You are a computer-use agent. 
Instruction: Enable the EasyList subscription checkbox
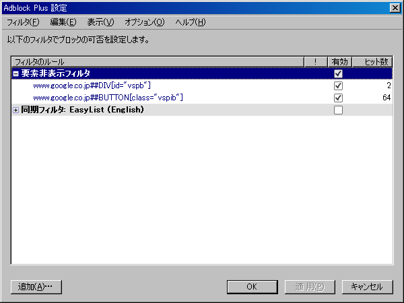(x=338, y=110)
